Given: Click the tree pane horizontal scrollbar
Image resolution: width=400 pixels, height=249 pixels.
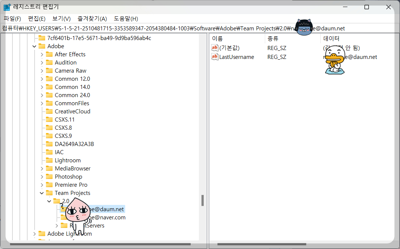Looking at the screenshot, I should 100,244.
